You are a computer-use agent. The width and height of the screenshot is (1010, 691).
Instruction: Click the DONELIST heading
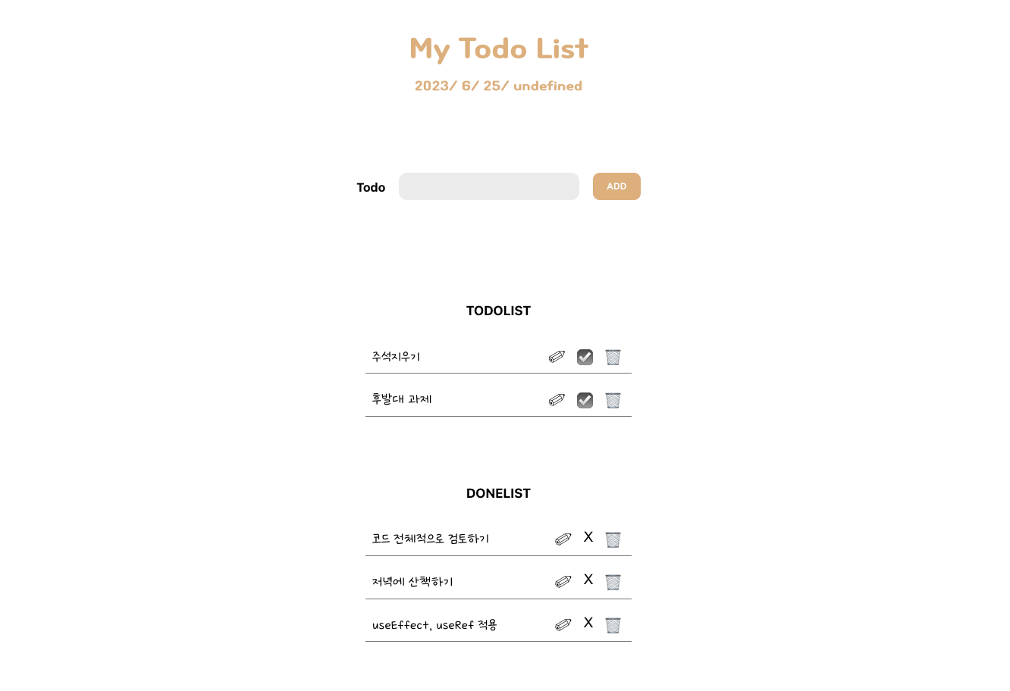[x=498, y=493]
